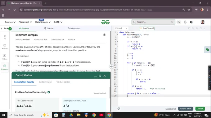The width and height of the screenshot is (211, 118).
Task: Submit the solution
Action: point(200,109)
